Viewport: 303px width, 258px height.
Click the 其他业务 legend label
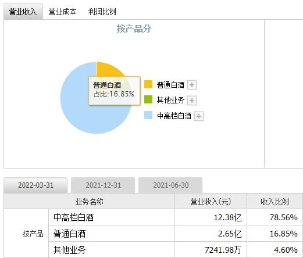coord(170,101)
